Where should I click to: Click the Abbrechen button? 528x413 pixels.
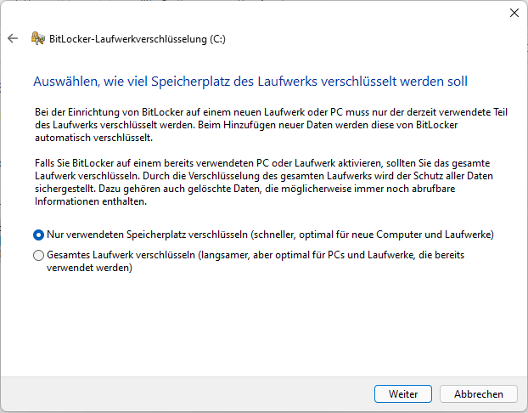[x=479, y=393]
